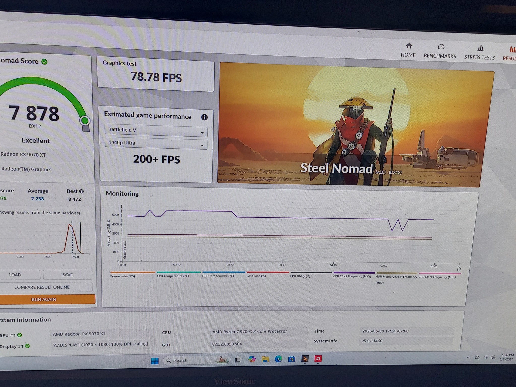Expand the hidden system tray icons chevron
Screen dimensions: 516x387
coord(468,358)
